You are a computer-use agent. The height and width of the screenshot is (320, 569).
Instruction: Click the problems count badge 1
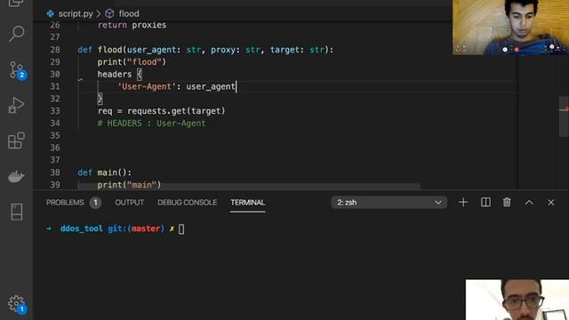tap(95, 203)
